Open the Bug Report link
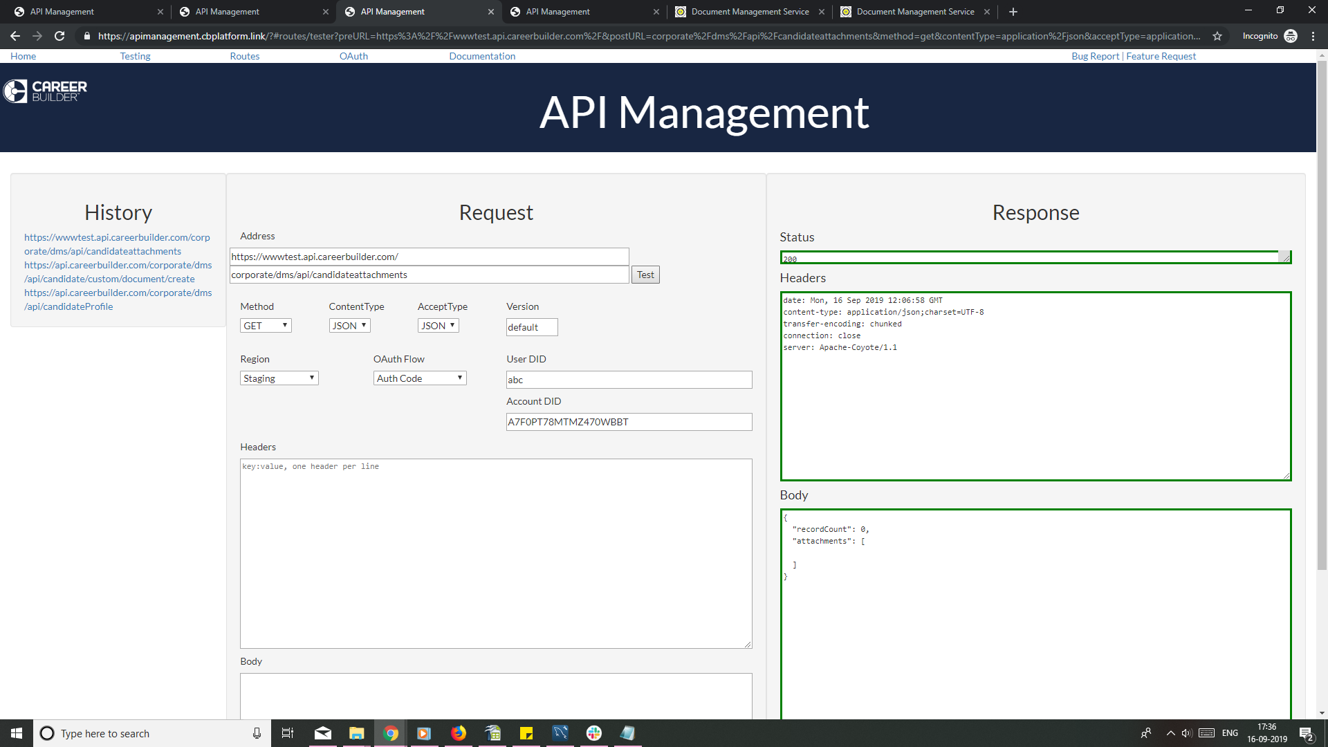The image size is (1328, 747). click(1095, 56)
